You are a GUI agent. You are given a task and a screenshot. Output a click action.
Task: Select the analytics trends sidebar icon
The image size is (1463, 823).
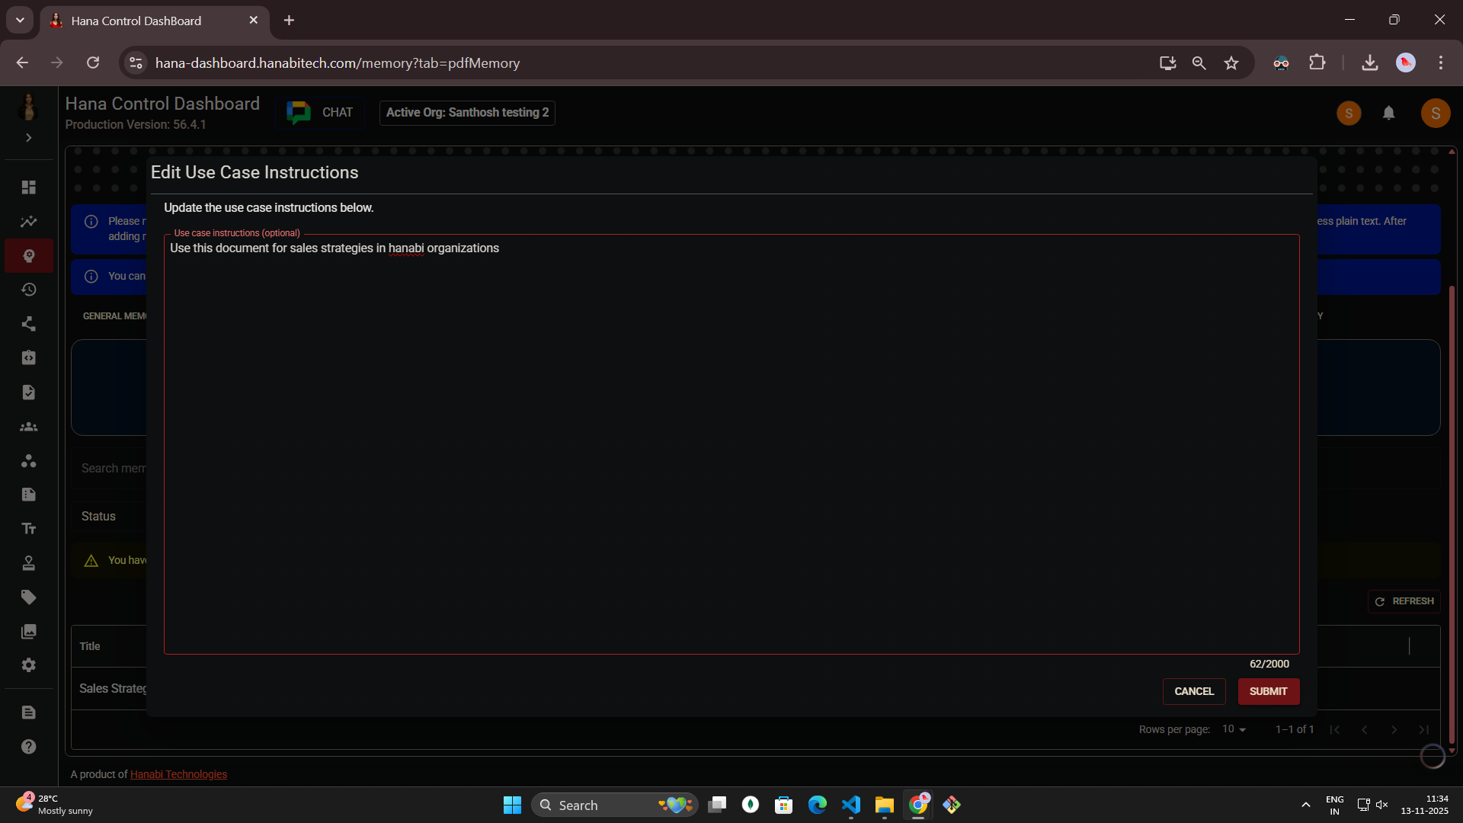[x=28, y=222]
